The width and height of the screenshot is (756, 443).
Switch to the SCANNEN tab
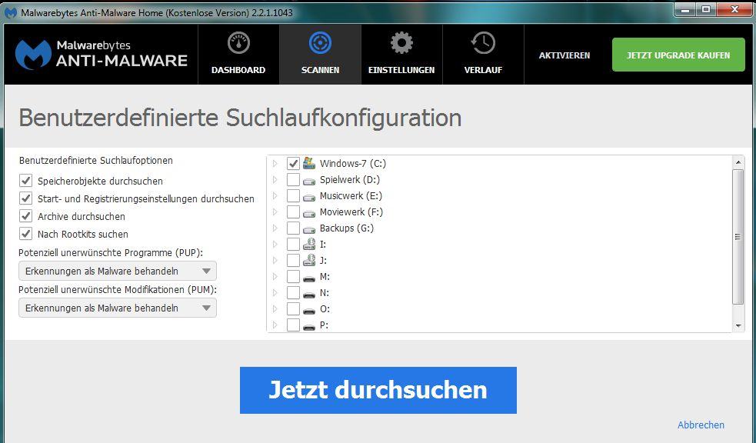click(x=320, y=55)
